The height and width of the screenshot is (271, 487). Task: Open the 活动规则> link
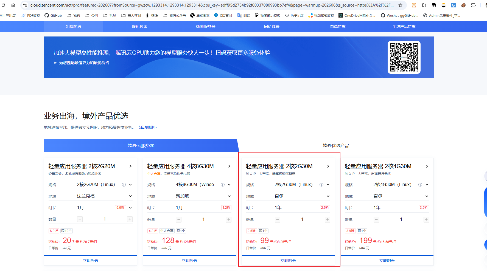point(148,127)
